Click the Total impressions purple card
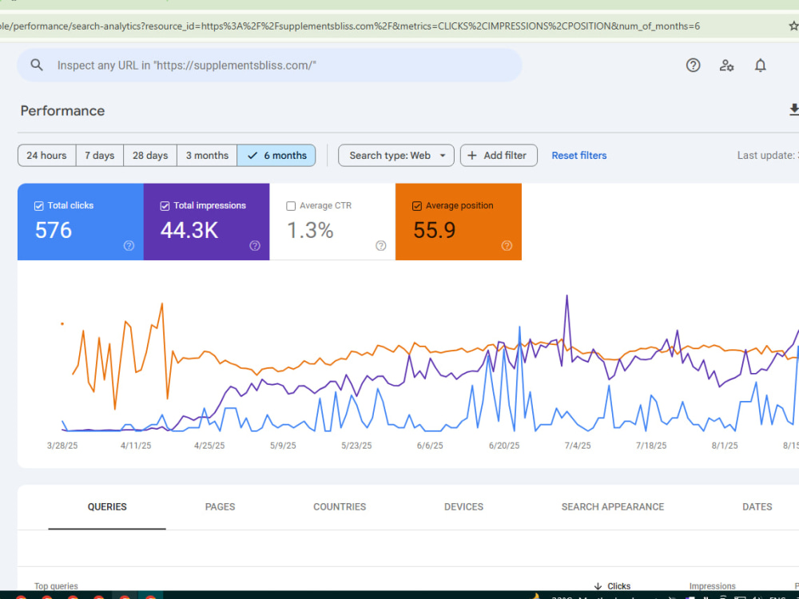Viewport: 799px width, 599px height. (206, 221)
